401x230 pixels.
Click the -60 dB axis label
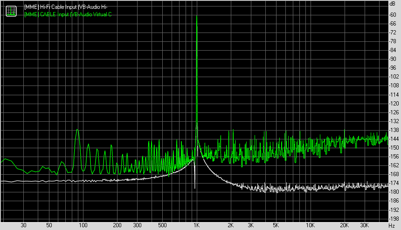point(393,15)
